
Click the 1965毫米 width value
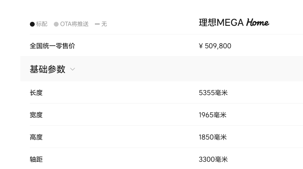tap(212, 115)
